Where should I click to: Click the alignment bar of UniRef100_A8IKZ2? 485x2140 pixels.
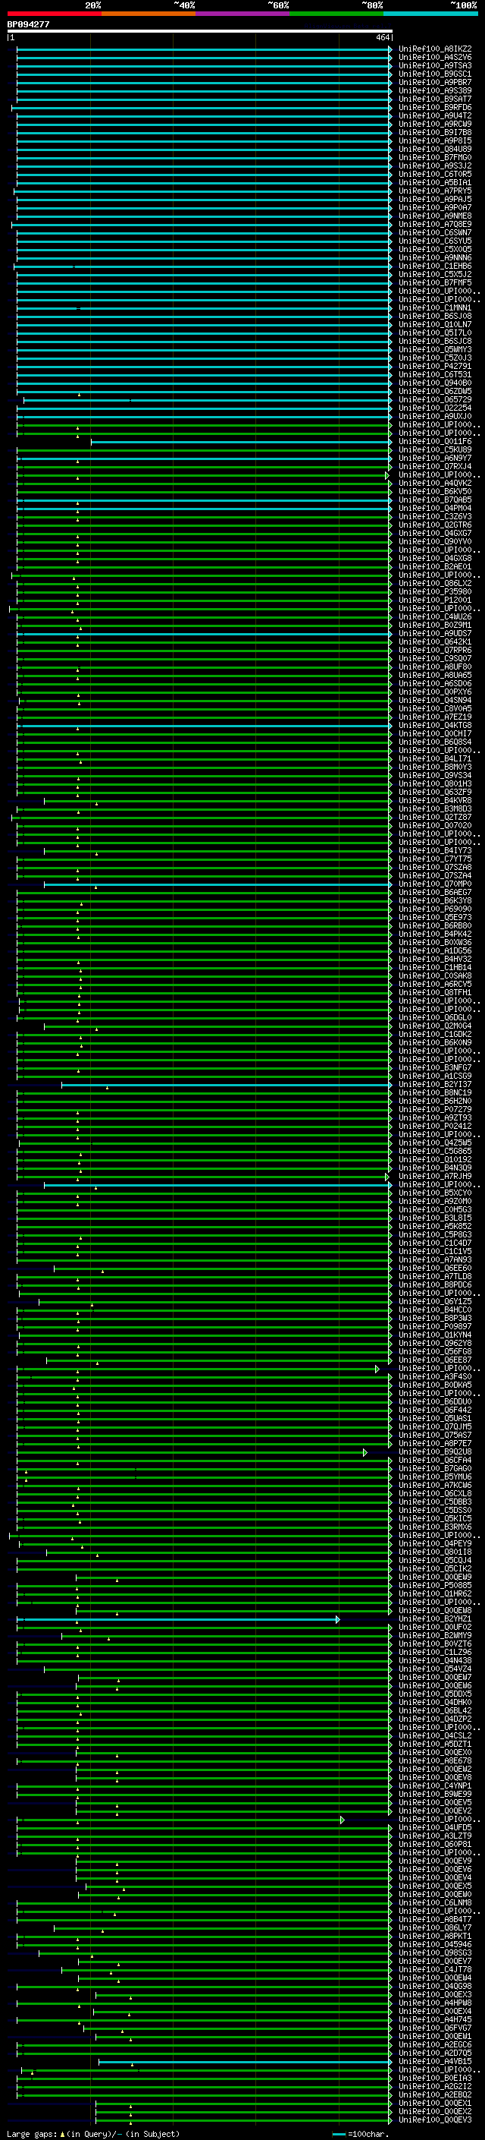(203, 49)
